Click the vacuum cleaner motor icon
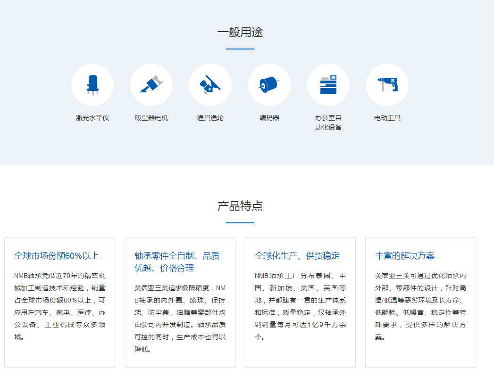The height and width of the screenshot is (376, 494). point(151,85)
